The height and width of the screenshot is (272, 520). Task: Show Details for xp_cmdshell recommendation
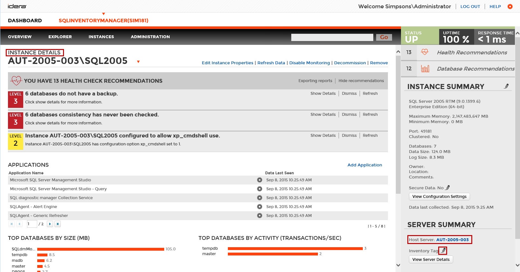pyautogui.click(x=323, y=136)
